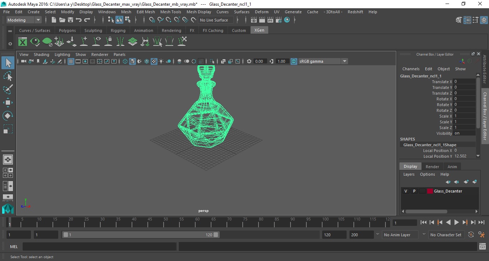Activate the Paint Selection tool
The image size is (489, 261).
(x=8, y=89)
